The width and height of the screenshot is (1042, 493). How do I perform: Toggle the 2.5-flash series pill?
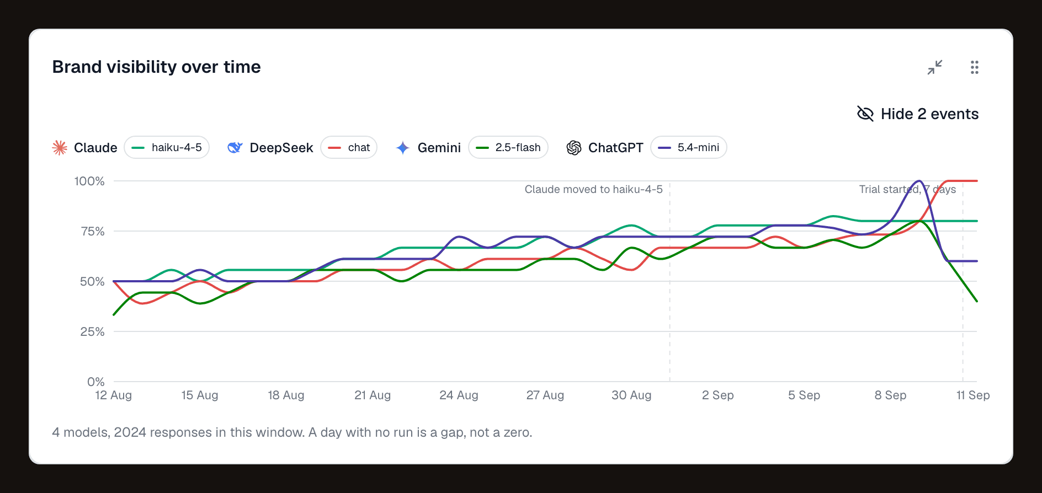[508, 147]
